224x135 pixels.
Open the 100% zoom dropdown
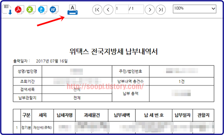click(194, 9)
